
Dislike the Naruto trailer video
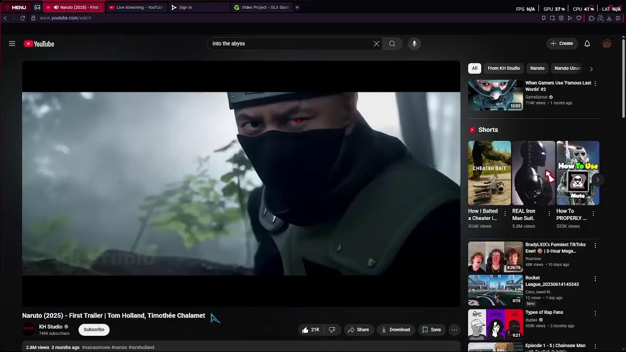click(x=332, y=330)
